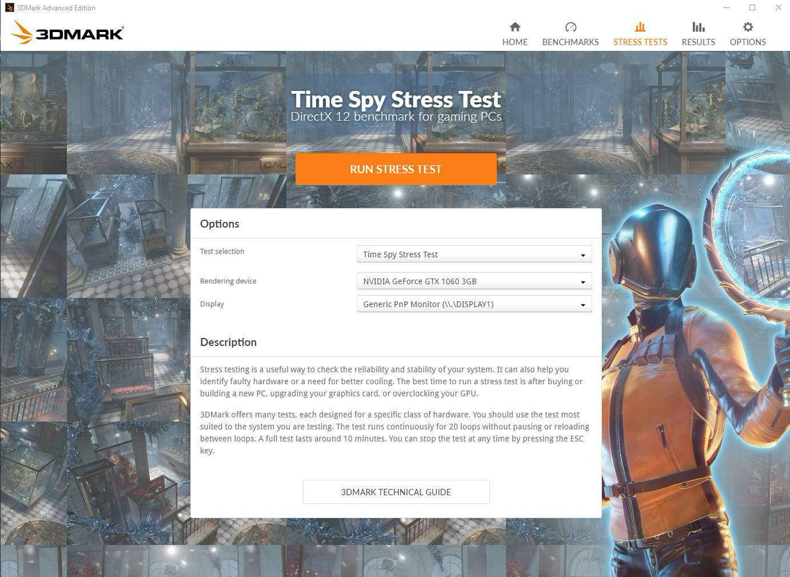
Task: Open the OPTIONS tab label
Action: 748,42
